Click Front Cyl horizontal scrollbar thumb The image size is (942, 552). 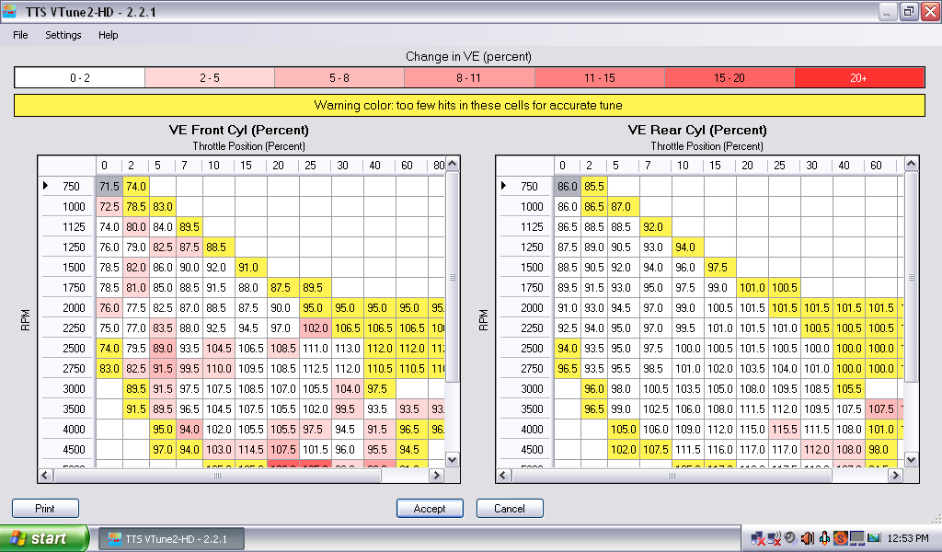(x=217, y=475)
